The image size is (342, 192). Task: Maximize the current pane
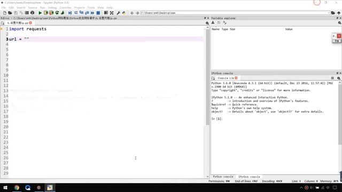[106, 13]
